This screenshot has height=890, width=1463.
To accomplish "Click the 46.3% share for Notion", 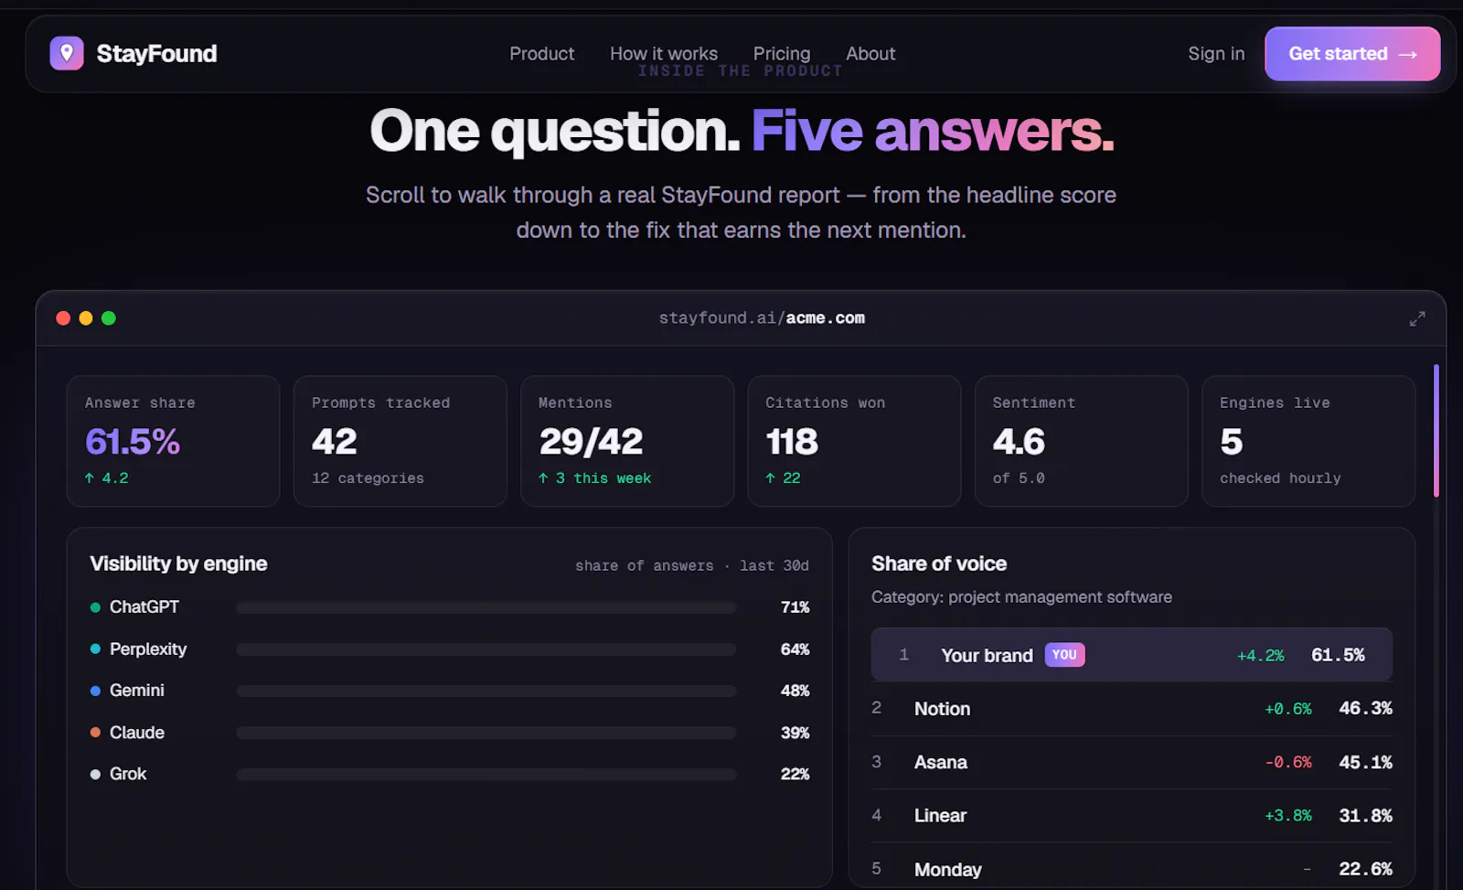I will coord(1366,709).
